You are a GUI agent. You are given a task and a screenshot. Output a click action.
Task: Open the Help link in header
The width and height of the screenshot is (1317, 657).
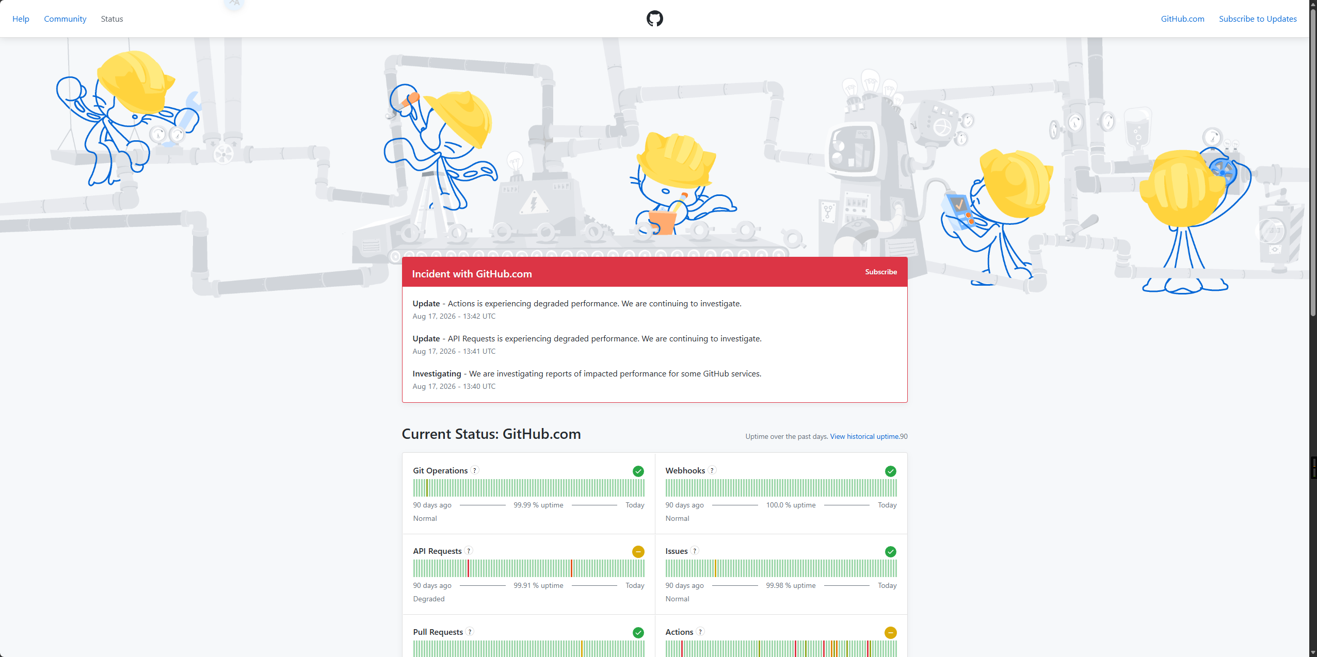click(21, 19)
